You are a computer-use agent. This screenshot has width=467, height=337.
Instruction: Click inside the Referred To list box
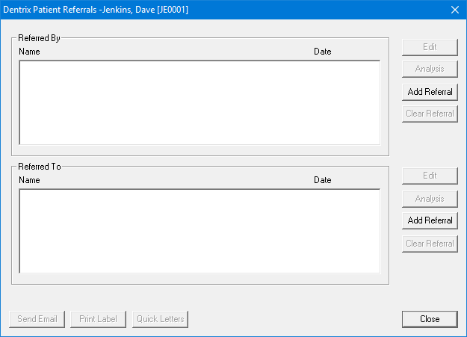click(199, 231)
